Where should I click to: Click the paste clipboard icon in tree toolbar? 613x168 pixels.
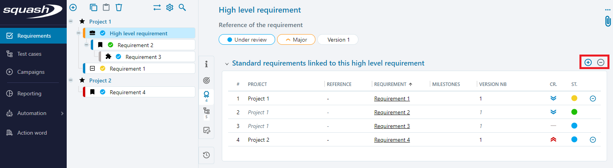coord(106,7)
